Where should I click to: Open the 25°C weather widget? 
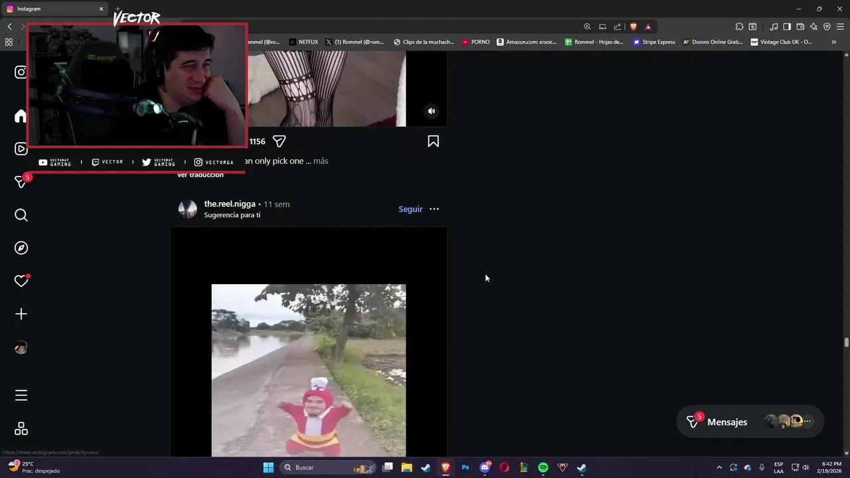point(35,467)
